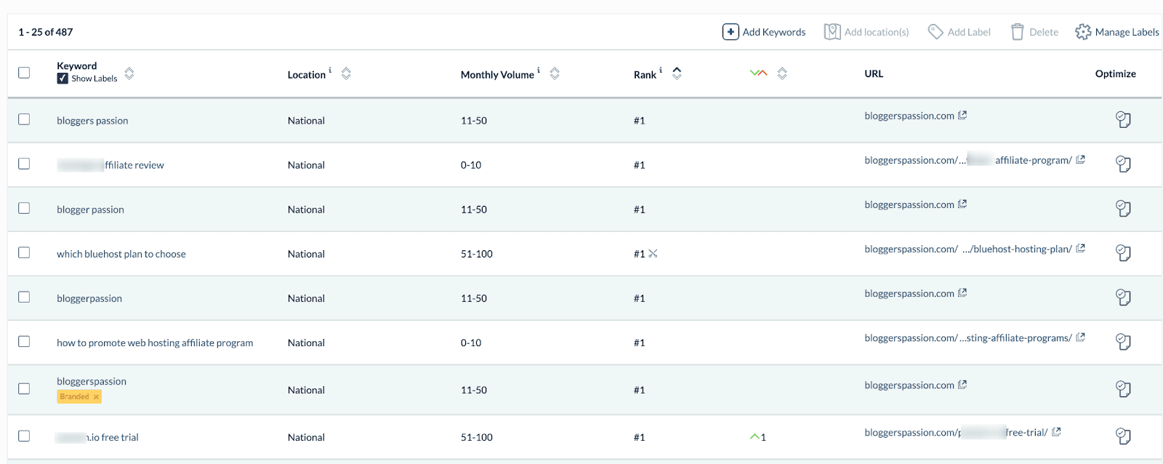Screen dimensions: 1163x464
Task: Open optimize tool for affiliate review row
Action: tap(1123, 164)
